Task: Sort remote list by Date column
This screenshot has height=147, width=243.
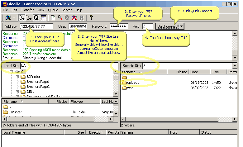Action: pyautogui.click(x=200, y=72)
